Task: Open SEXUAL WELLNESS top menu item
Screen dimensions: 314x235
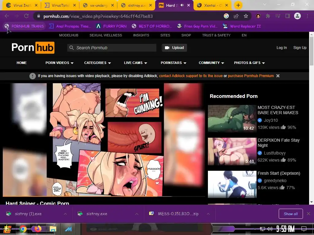Action: (x=106, y=35)
